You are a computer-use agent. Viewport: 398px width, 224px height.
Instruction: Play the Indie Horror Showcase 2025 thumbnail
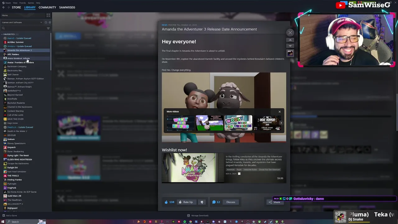point(267,123)
